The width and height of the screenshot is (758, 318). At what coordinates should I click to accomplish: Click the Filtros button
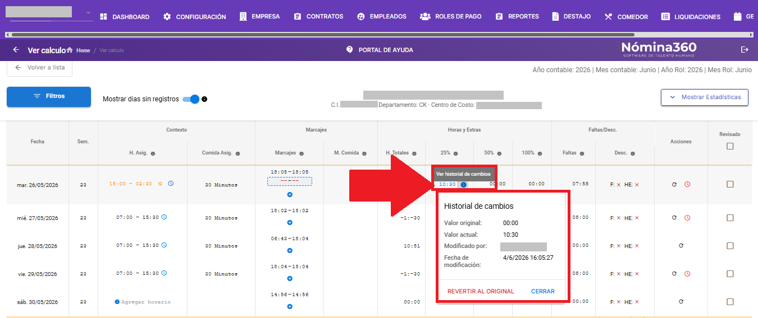click(49, 96)
